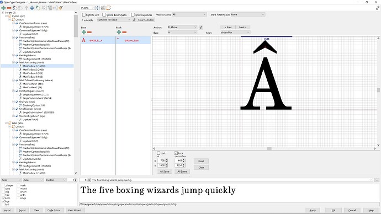Select MarkToMark1 lookup in tree
Image resolution: width=381 pixels, height=214 pixels.
coord(33,84)
